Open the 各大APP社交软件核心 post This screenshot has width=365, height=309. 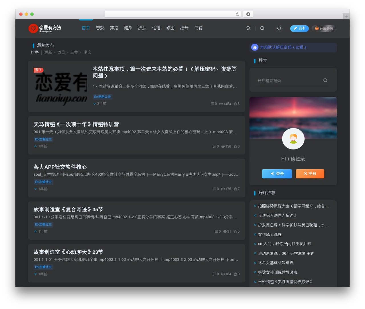click(60, 167)
